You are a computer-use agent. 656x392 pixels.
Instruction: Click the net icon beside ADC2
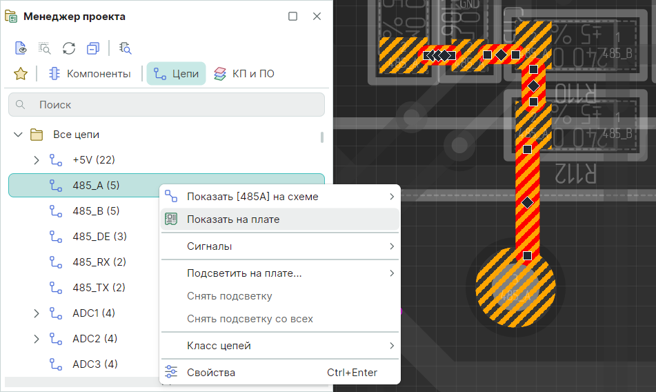point(56,338)
